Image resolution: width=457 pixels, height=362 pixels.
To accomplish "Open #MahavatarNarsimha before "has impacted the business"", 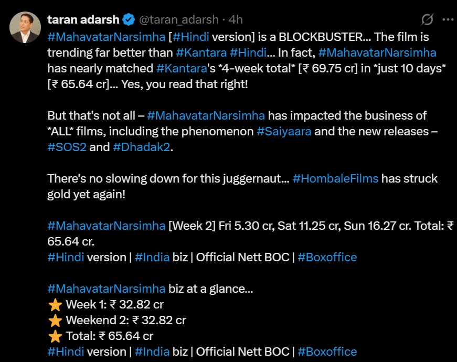I will coord(206,115).
